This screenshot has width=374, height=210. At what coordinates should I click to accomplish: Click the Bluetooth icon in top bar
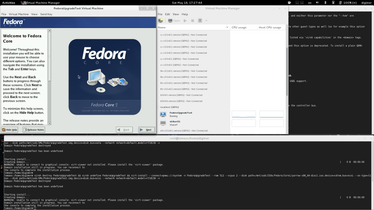pyautogui.click(x=325, y=2)
